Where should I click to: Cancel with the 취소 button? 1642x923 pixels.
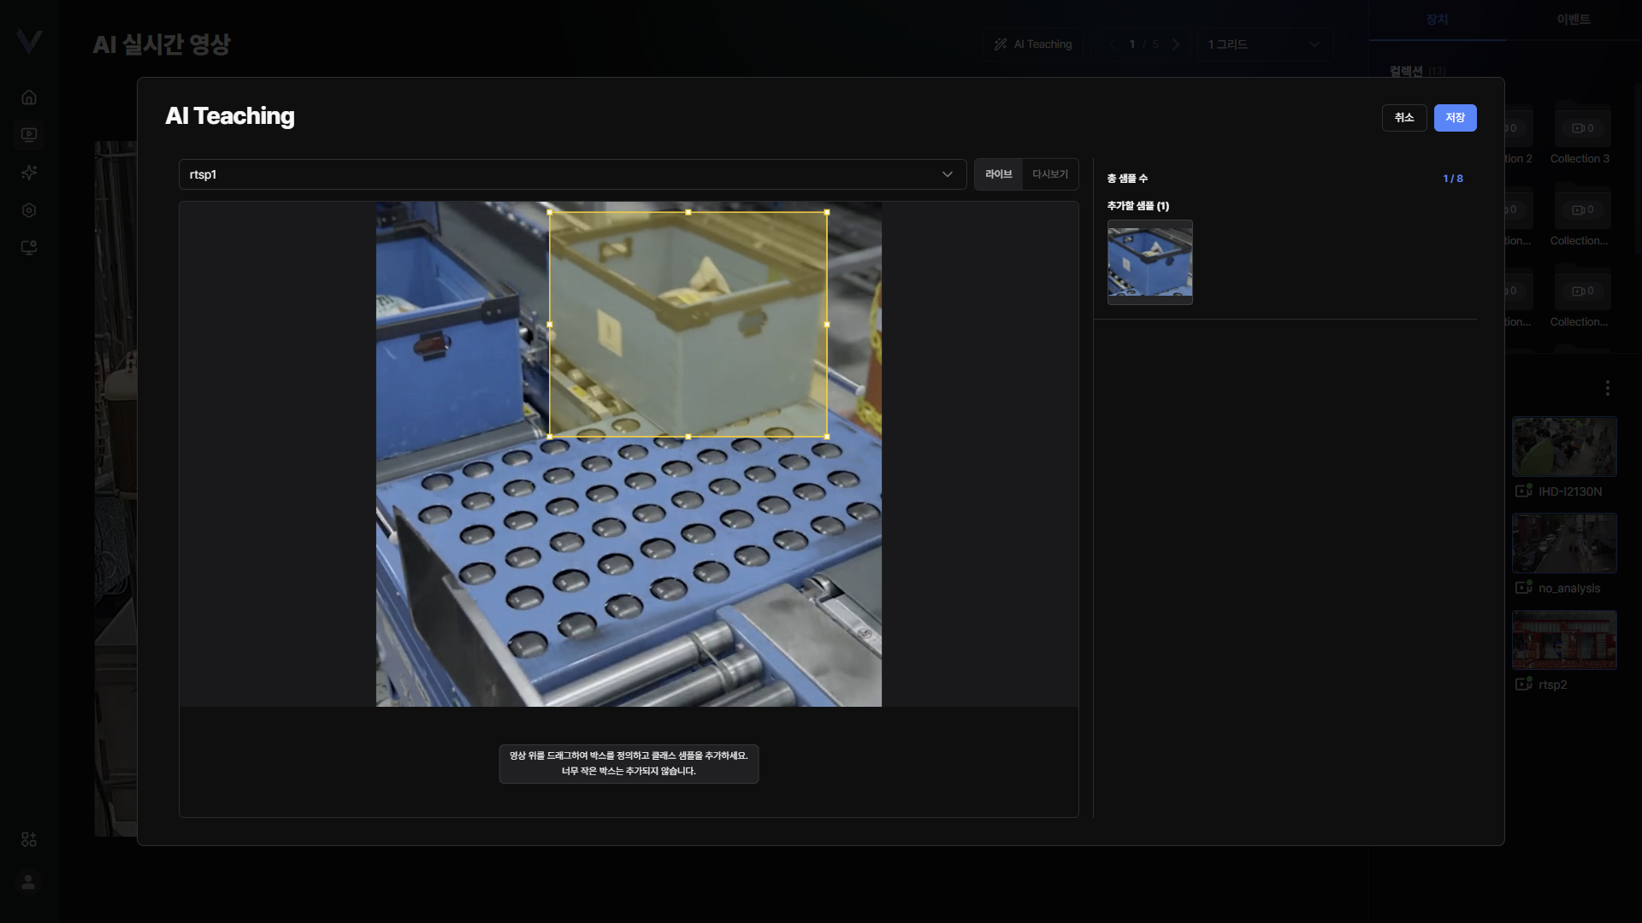pyautogui.click(x=1404, y=118)
